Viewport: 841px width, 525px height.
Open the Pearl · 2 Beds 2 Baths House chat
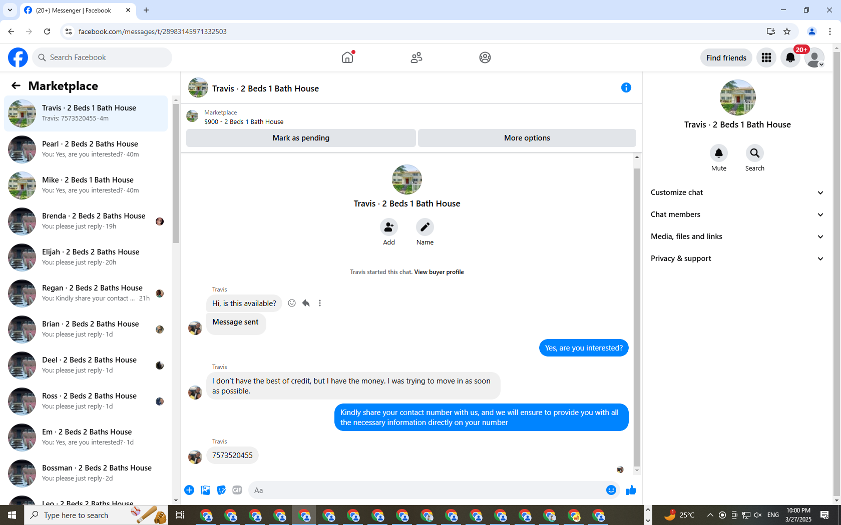tap(86, 149)
